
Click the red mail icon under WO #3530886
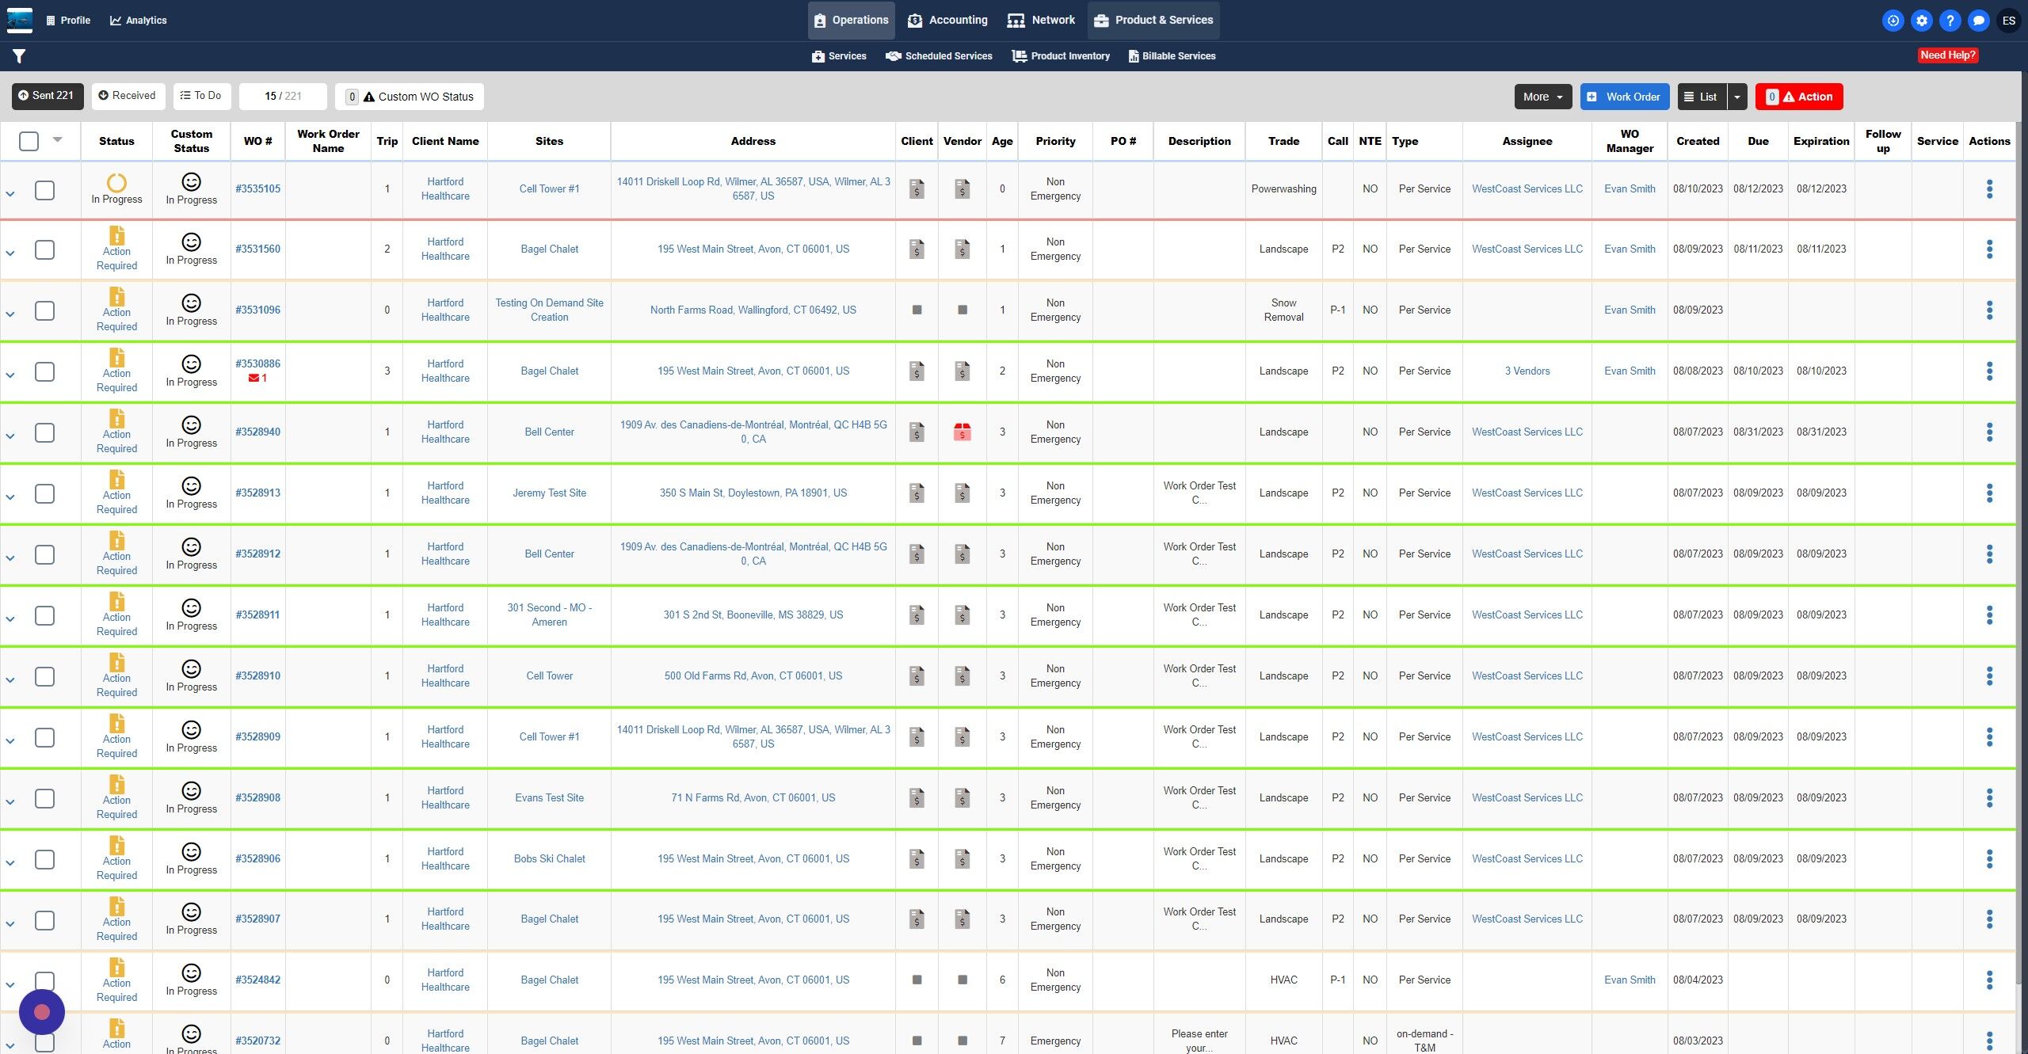253,379
